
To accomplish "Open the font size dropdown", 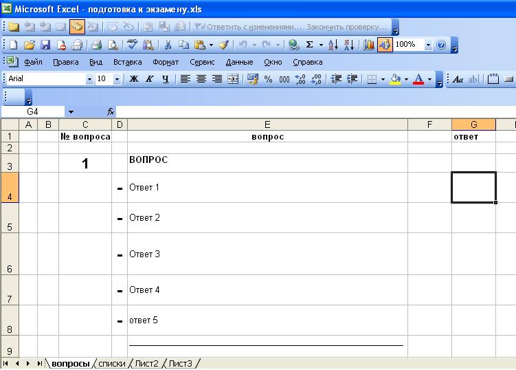I will (117, 79).
